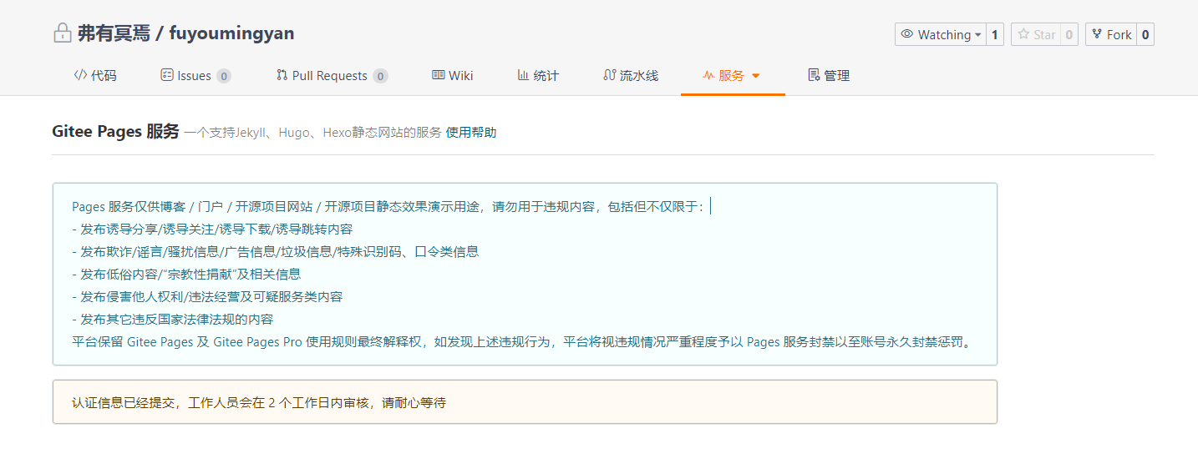Viewport: 1198px width, 469px height.
Task: Select the 服务 tab label
Action: pos(731,75)
